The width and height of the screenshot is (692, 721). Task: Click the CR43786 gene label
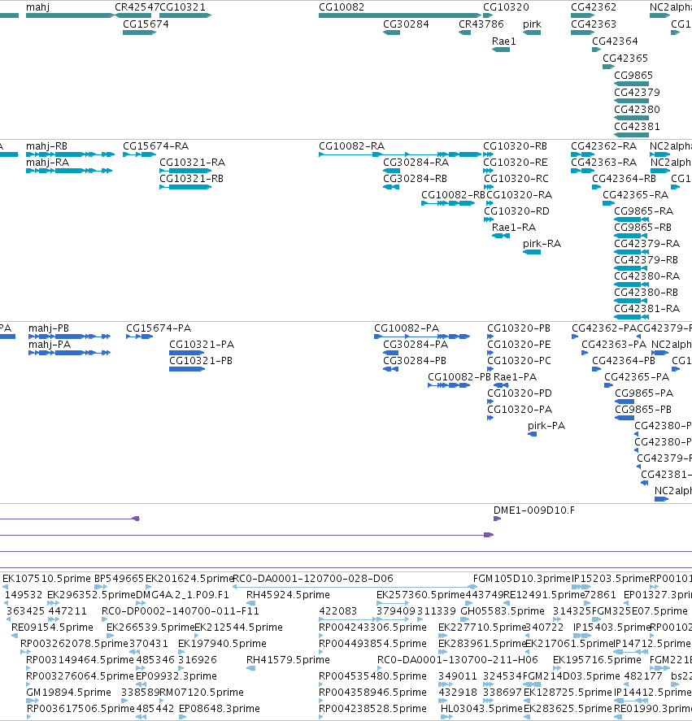[x=481, y=24]
